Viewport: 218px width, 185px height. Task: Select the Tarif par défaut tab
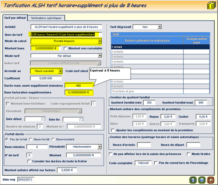coord(15,18)
